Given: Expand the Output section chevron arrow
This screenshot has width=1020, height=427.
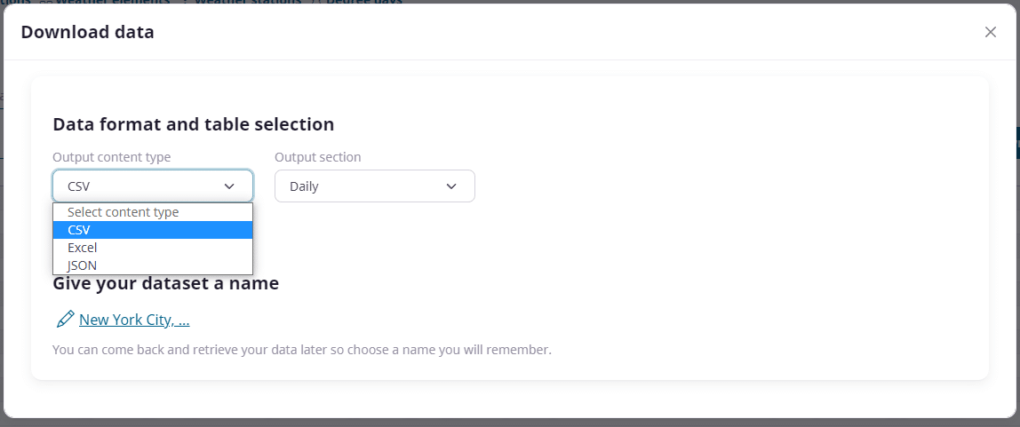Looking at the screenshot, I should tap(451, 186).
